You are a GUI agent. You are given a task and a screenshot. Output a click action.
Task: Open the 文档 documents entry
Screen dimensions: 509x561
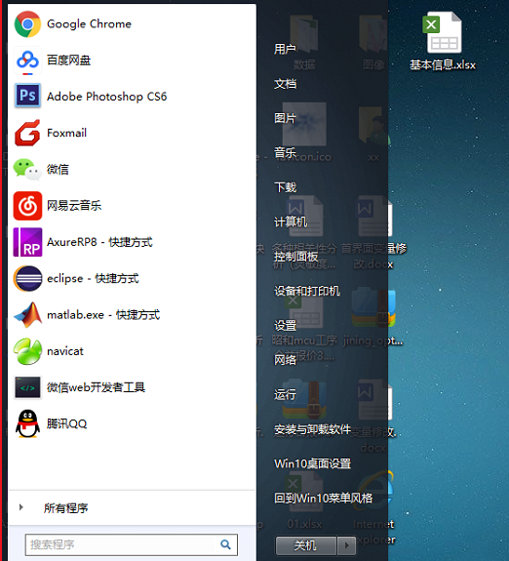pyautogui.click(x=285, y=84)
